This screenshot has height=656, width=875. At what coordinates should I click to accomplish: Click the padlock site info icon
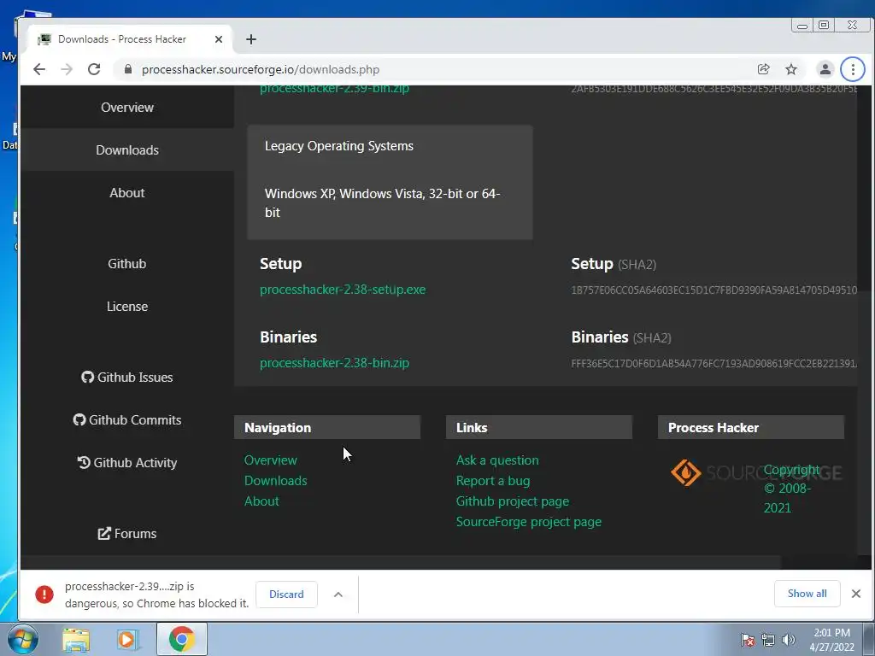(x=128, y=69)
